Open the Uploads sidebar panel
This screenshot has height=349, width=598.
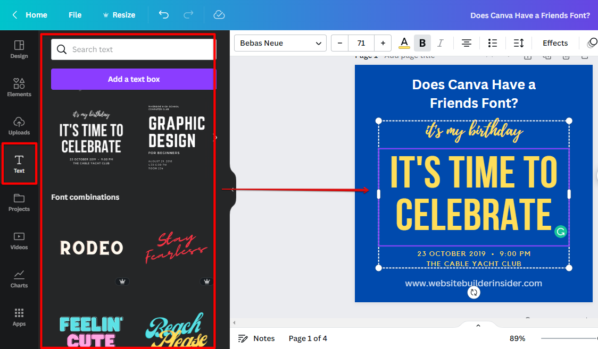pyautogui.click(x=19, y=125)
